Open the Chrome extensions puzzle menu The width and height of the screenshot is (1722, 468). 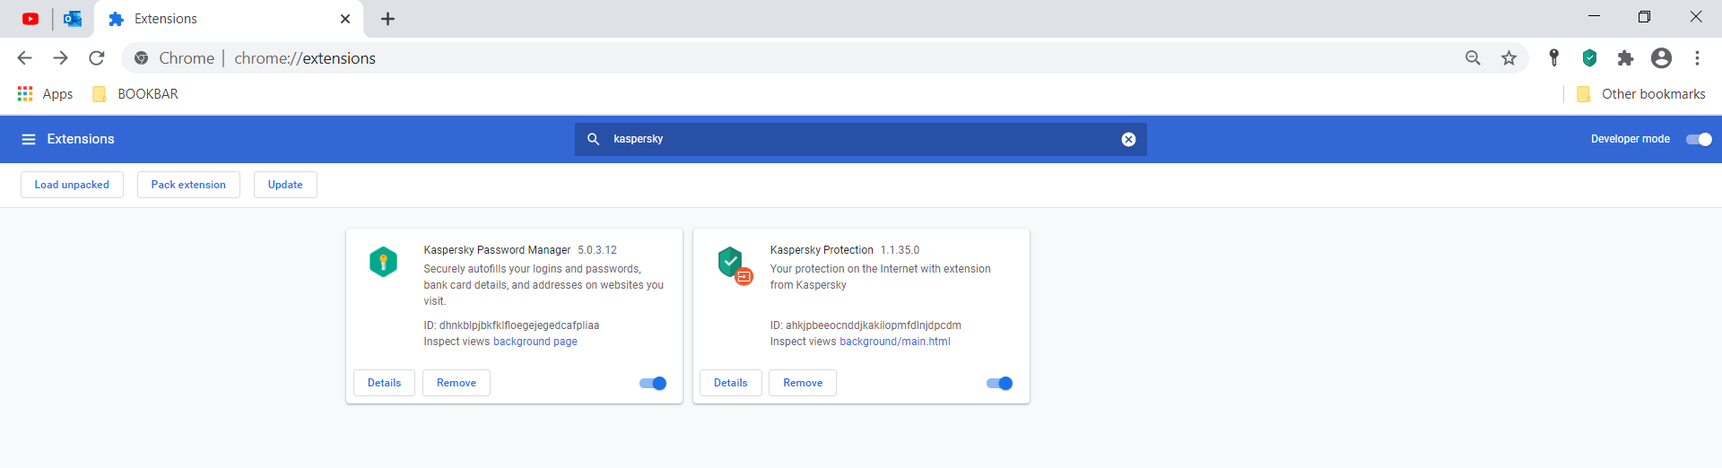1625,58
